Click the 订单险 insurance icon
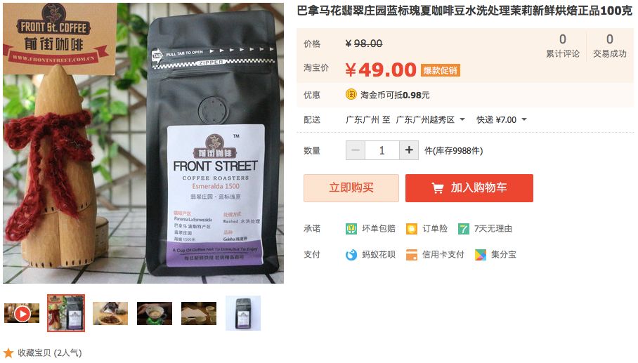 [411, 229]
